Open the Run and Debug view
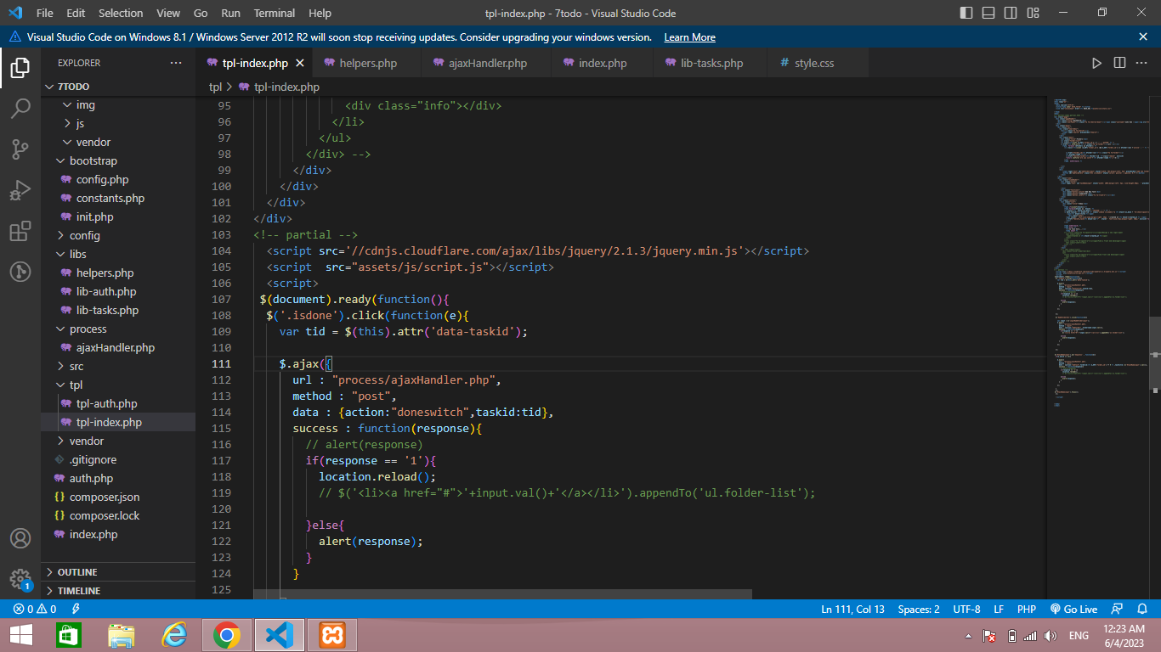Screen dimensions: 1161x652 click(x=20, y=190)
